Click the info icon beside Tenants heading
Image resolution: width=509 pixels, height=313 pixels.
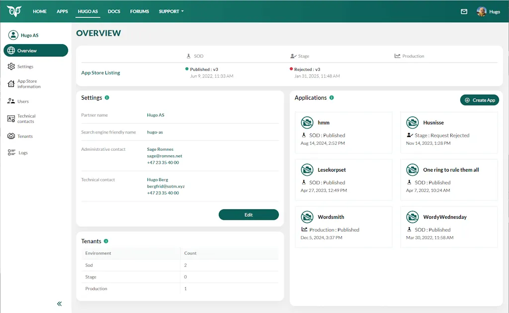[x=106, y=241]
